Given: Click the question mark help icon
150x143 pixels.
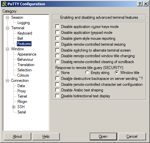Looking at the screenshot, I should (140, 4).
